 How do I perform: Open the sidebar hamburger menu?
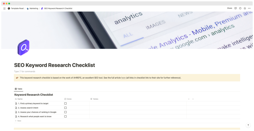coord(4,8)
